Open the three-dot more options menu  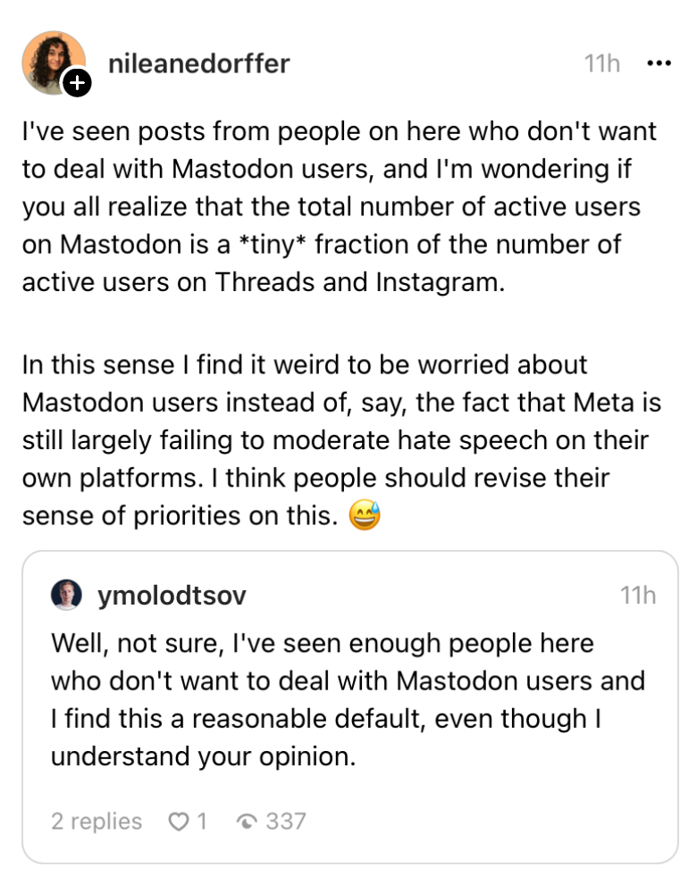coord(658,63)
